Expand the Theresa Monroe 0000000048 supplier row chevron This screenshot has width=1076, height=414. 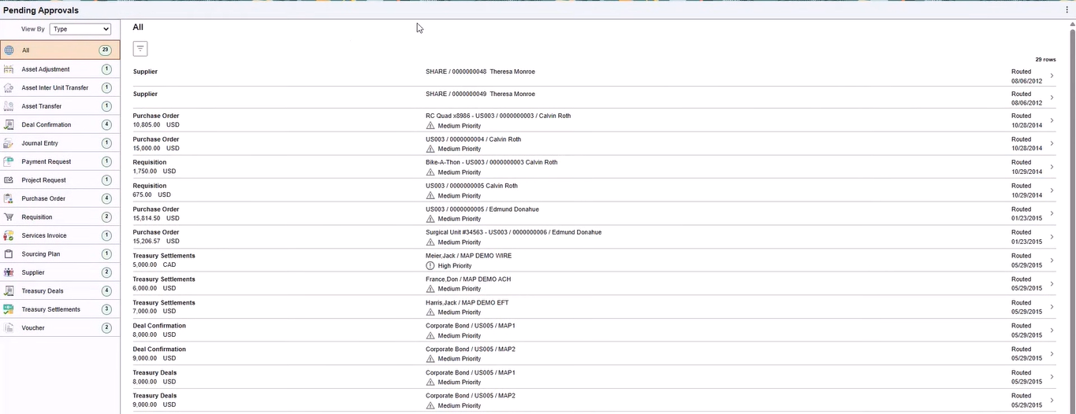click(1052, 76)
